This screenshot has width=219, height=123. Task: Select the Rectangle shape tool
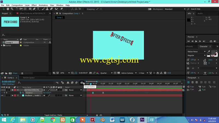[30, 9]
